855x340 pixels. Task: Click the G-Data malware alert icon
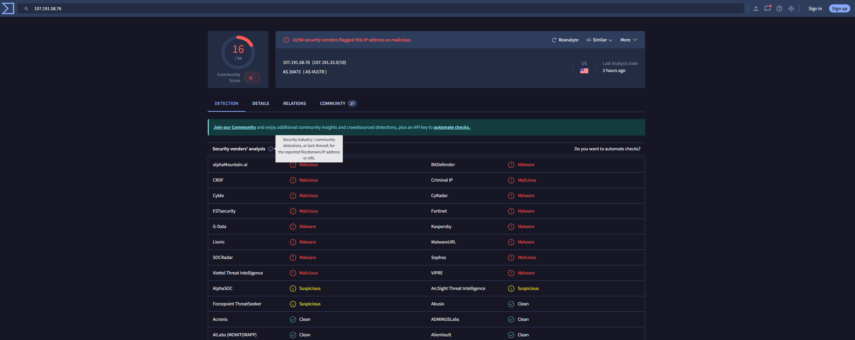click(293, 227)
